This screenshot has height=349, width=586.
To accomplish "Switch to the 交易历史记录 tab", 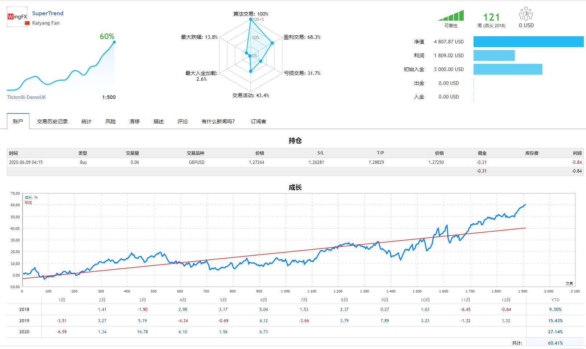I will tap(52, 121).
